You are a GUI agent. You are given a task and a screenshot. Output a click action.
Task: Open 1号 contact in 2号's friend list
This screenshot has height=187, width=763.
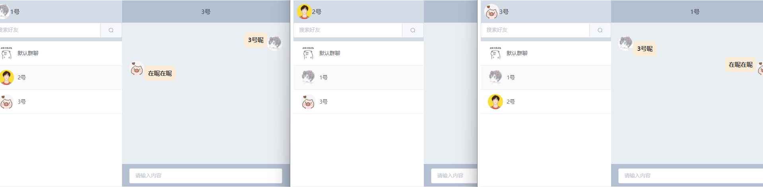point(359,77)
